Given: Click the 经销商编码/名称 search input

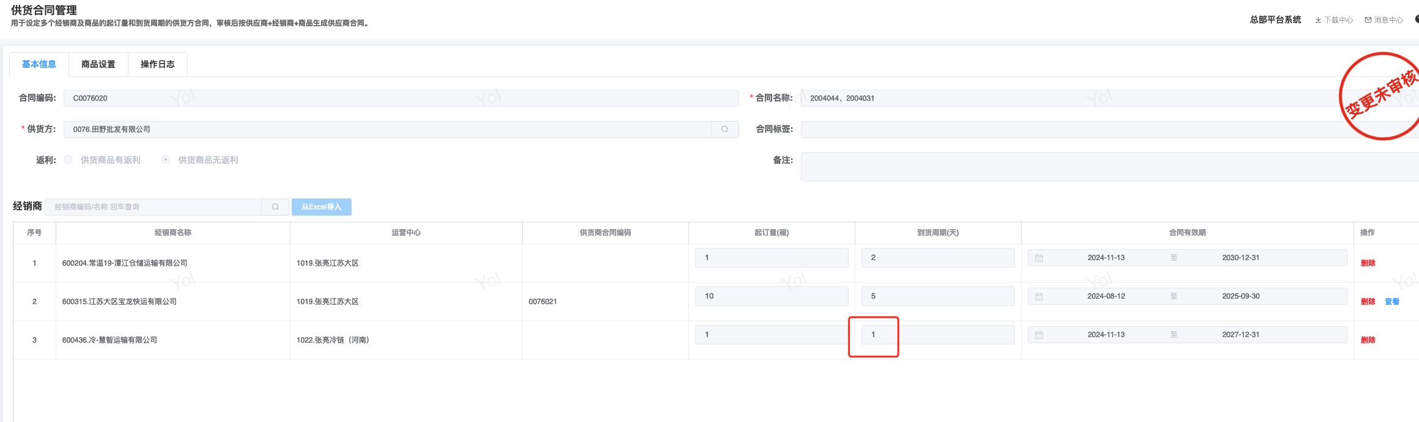Looking at the screenshot, I should (x=156, y=207).
